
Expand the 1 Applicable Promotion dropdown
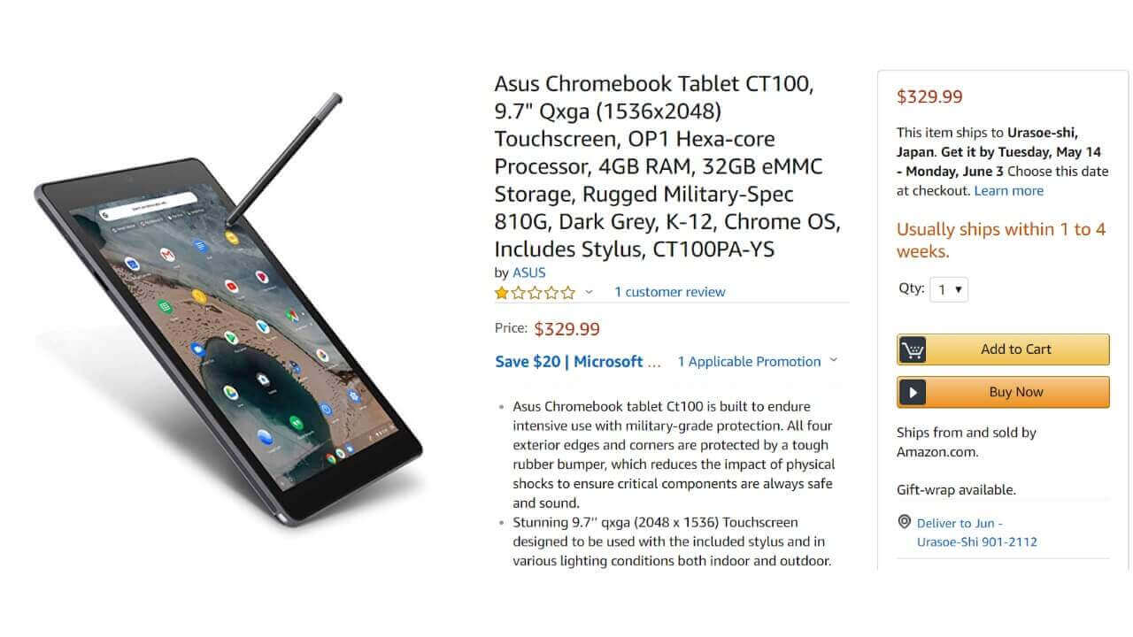757,361
